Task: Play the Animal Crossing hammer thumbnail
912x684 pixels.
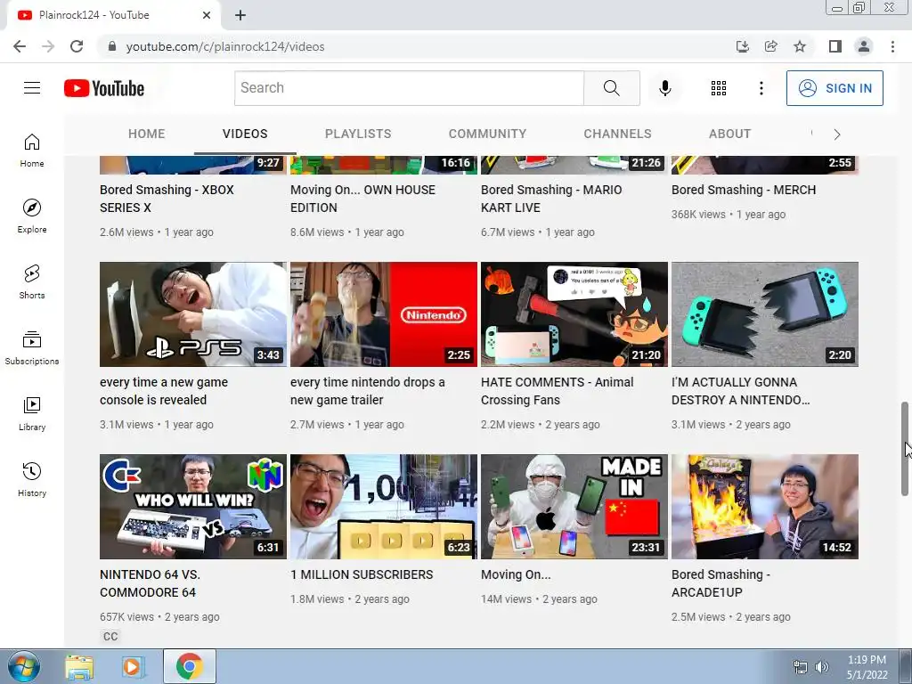Action: click(574, 314)
